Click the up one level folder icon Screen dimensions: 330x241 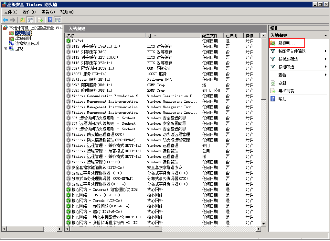point(23,20)
